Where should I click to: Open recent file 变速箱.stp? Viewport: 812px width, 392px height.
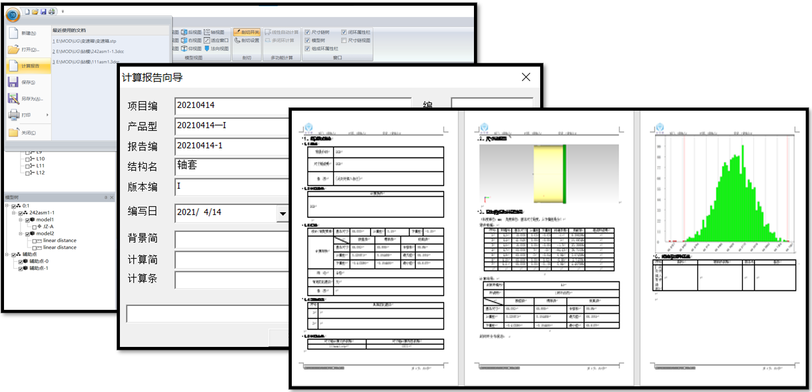coord(86,42)
